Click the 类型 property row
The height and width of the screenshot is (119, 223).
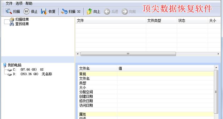click(x=146, y=83)
